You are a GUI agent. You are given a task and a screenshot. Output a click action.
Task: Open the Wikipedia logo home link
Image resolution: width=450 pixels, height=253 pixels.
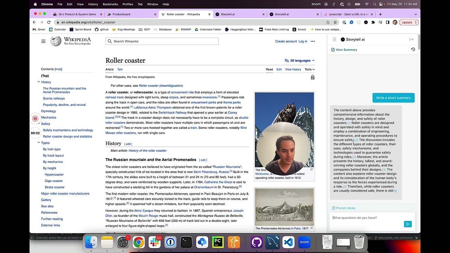71,41
